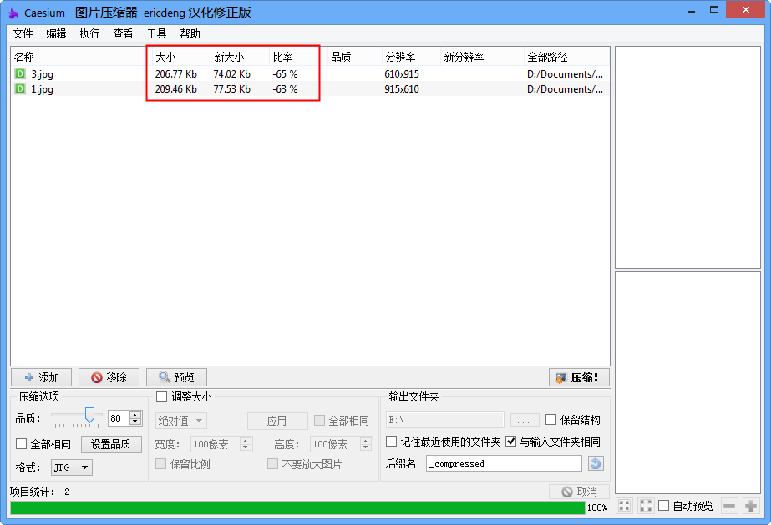Click the 取消 button
Viewport: 771px width, 525px height.
click(579, 492)
